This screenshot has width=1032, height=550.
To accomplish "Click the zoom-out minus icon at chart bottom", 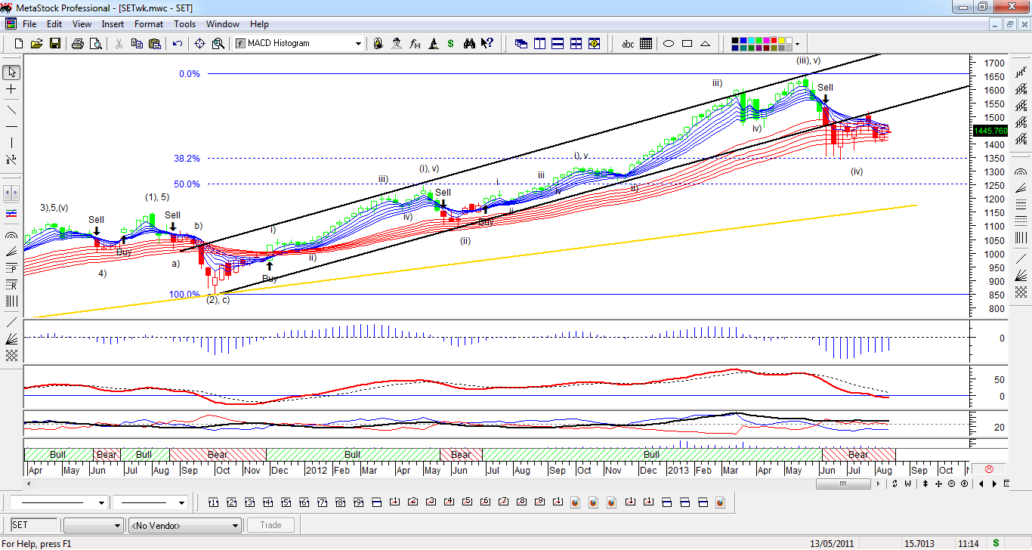I will pos(951,484).
